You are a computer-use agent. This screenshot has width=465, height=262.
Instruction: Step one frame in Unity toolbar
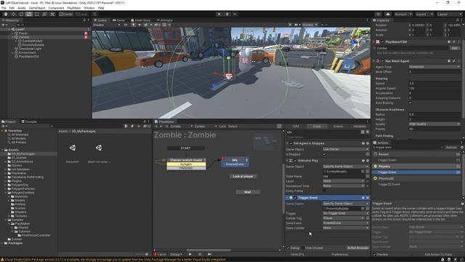pos(235,14)
